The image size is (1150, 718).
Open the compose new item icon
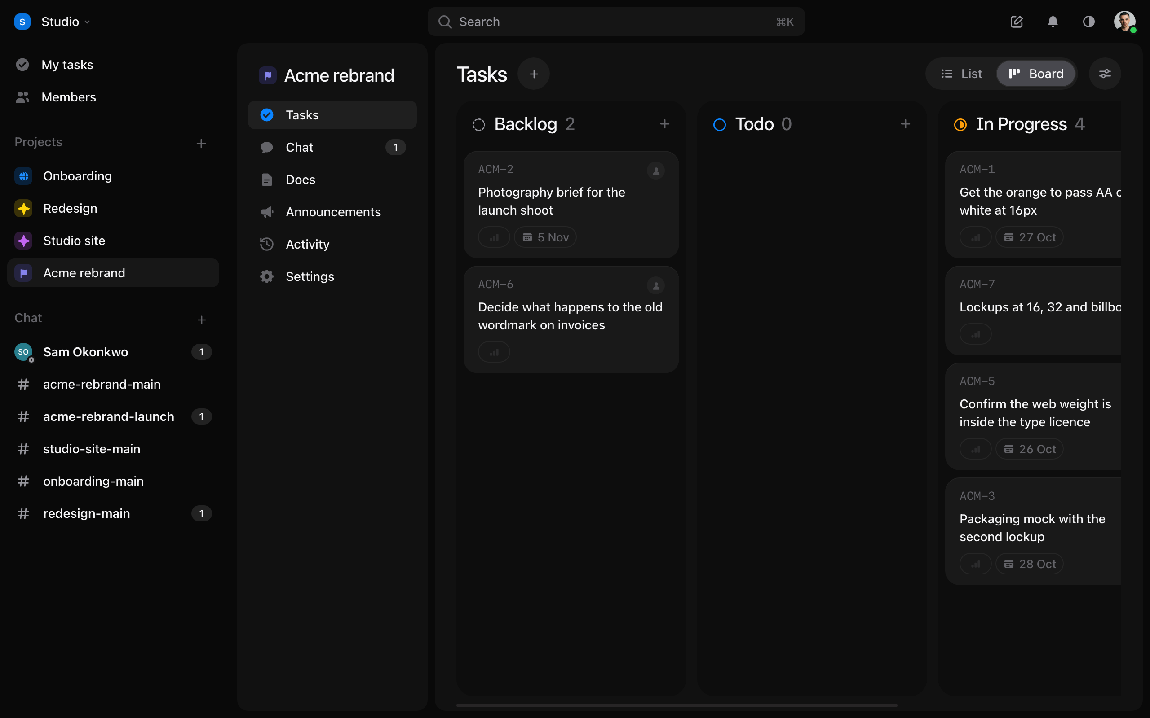point(1016,22)
